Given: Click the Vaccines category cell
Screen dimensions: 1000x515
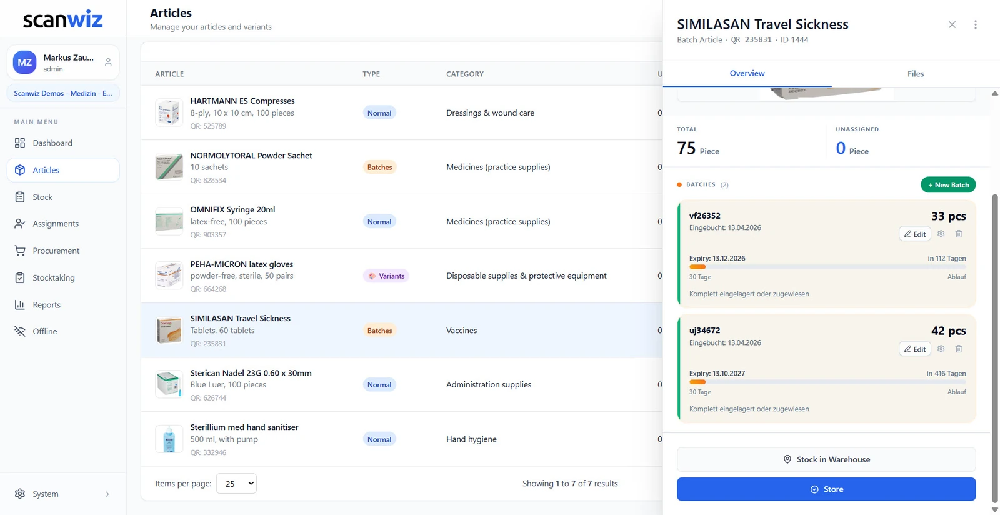Looking at the screenshot, I should pos(462,331).
